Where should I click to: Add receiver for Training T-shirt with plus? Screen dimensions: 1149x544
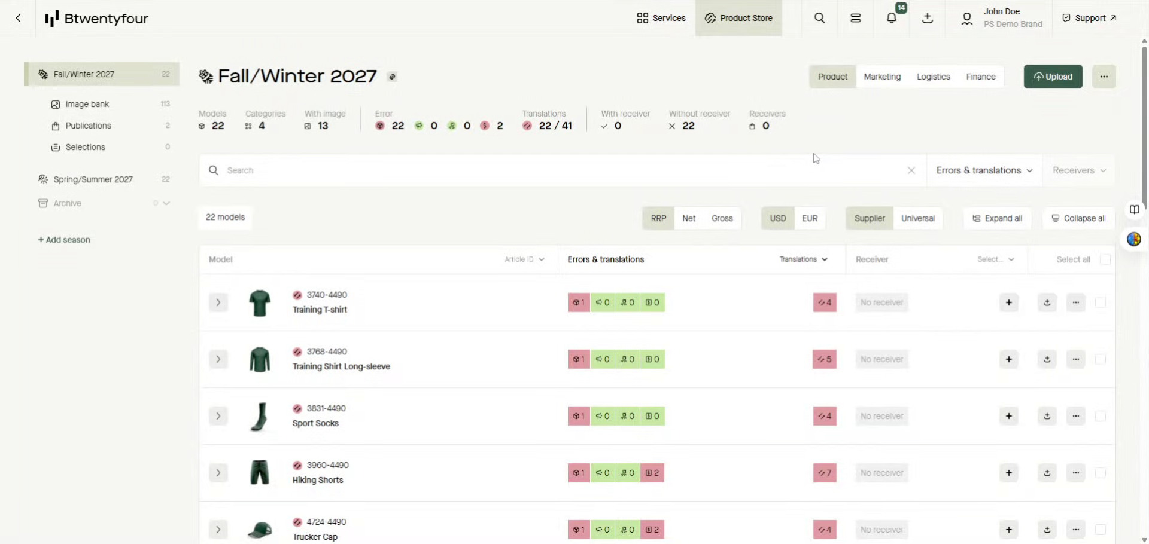tap(1009, 302)
